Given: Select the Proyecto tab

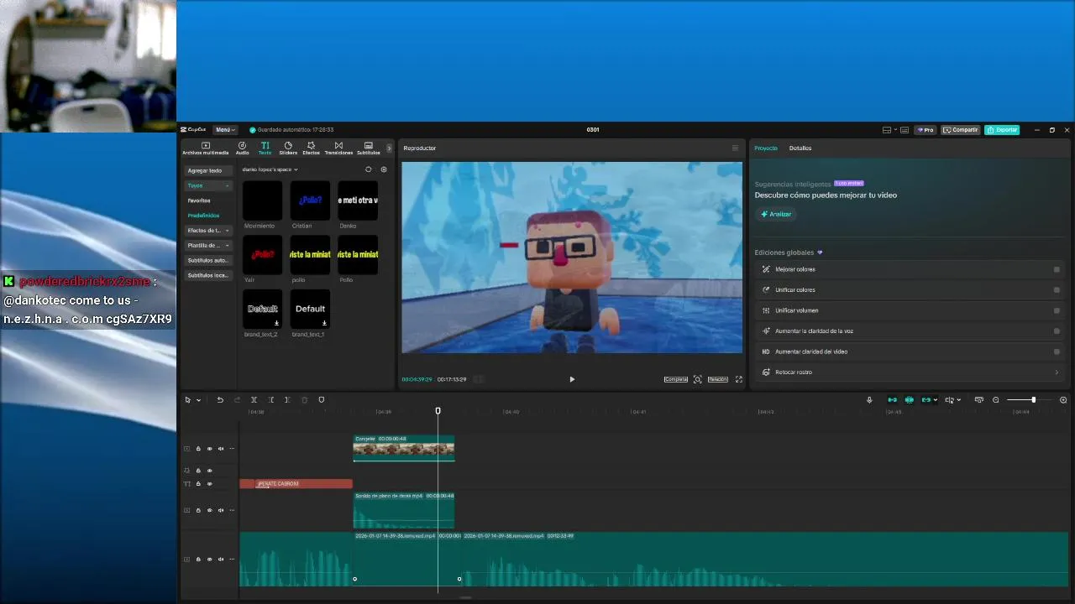Looking at the screenshot, I should (766, 148).
